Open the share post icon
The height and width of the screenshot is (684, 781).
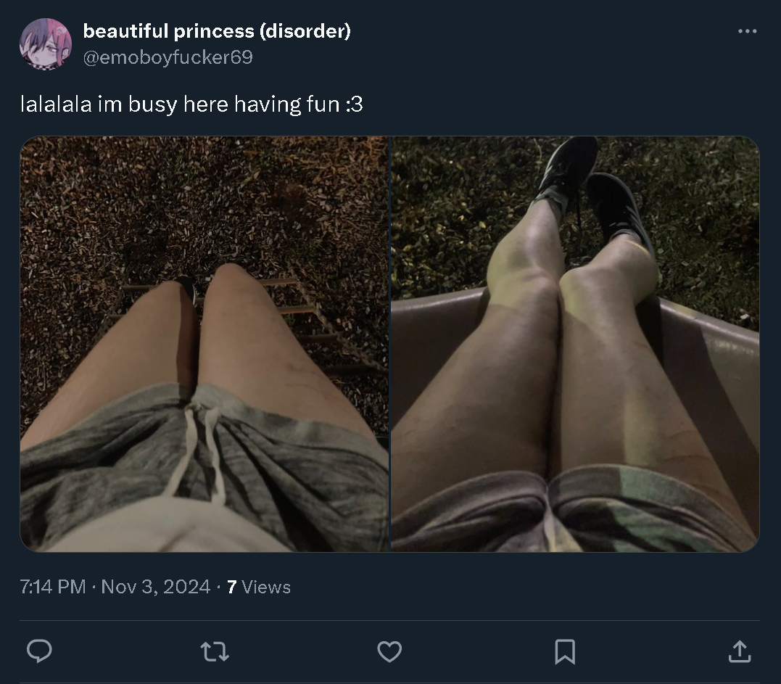740,651
